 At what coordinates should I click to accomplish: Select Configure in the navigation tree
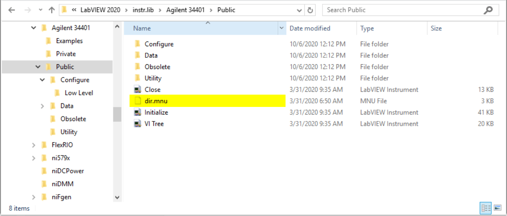point(75,80)
